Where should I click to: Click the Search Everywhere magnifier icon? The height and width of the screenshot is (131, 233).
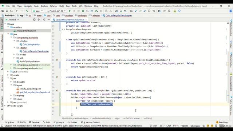tap(169, 11)
